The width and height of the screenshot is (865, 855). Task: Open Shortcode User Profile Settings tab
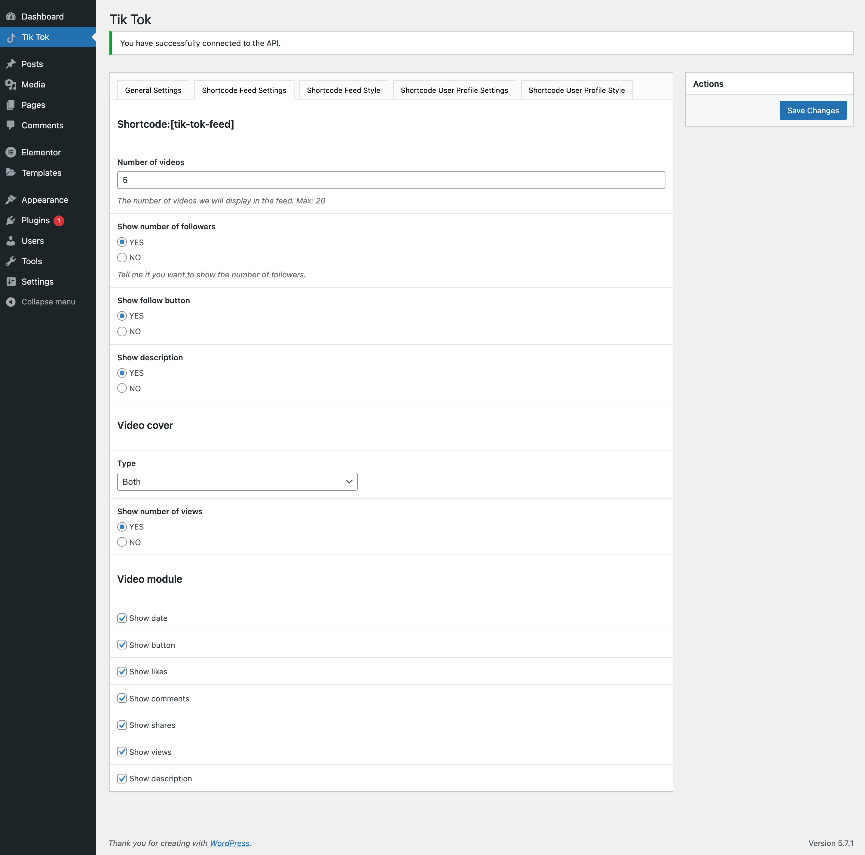click(454, 90)
